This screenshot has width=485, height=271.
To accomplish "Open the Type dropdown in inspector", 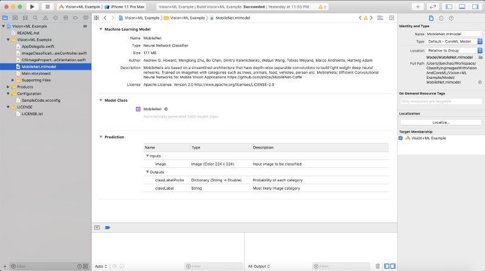I will click(x=454, y=41).
